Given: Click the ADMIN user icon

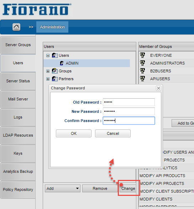Looking at the screenshot, I should [x=62, y=63].
